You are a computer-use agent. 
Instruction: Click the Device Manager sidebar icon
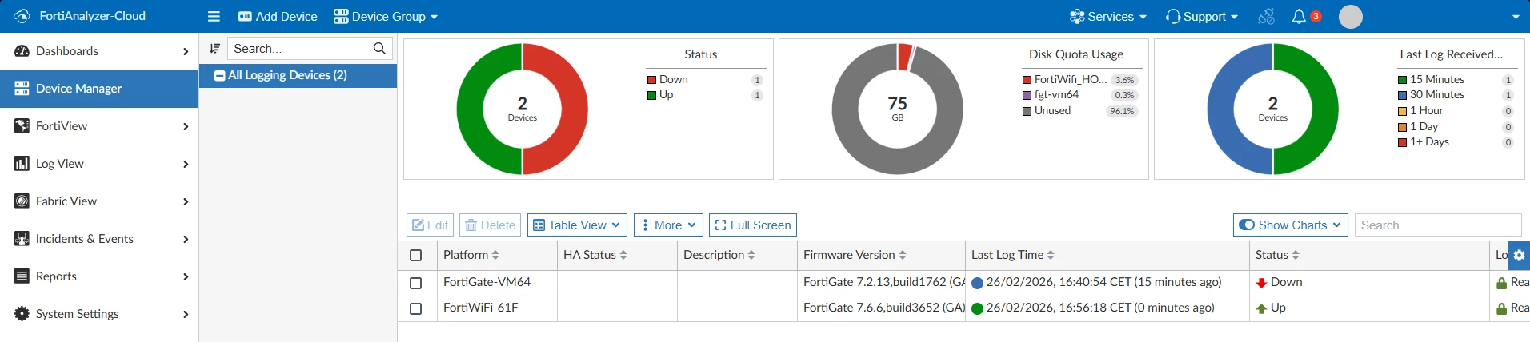(x=22, y=89)
